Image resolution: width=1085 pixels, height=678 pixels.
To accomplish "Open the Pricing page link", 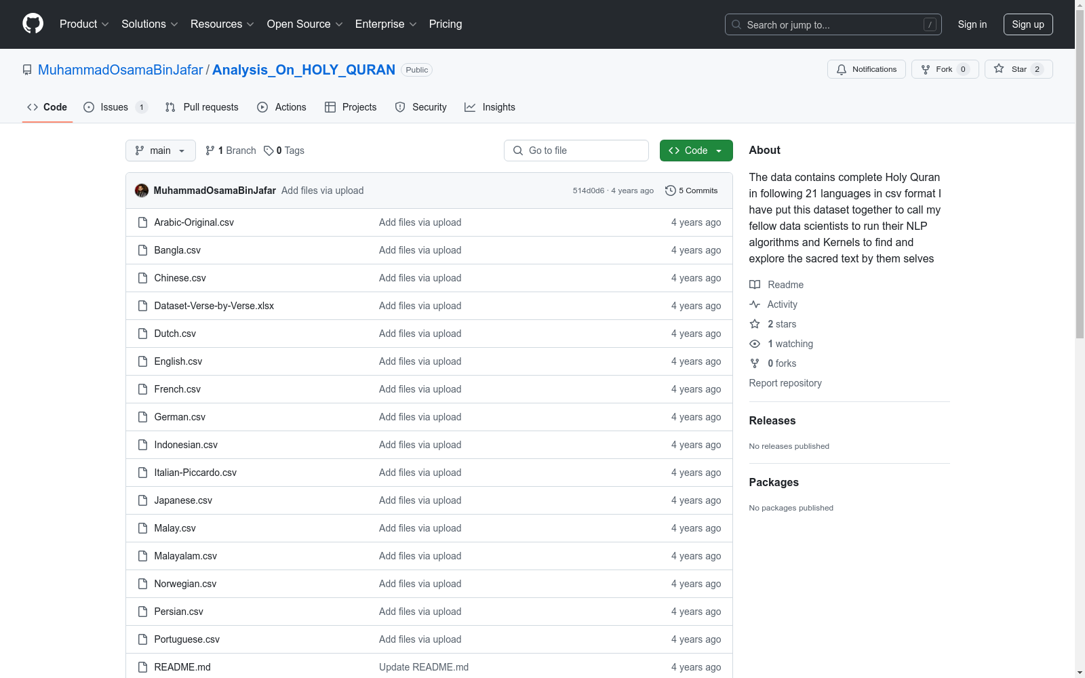I will 446,24.
